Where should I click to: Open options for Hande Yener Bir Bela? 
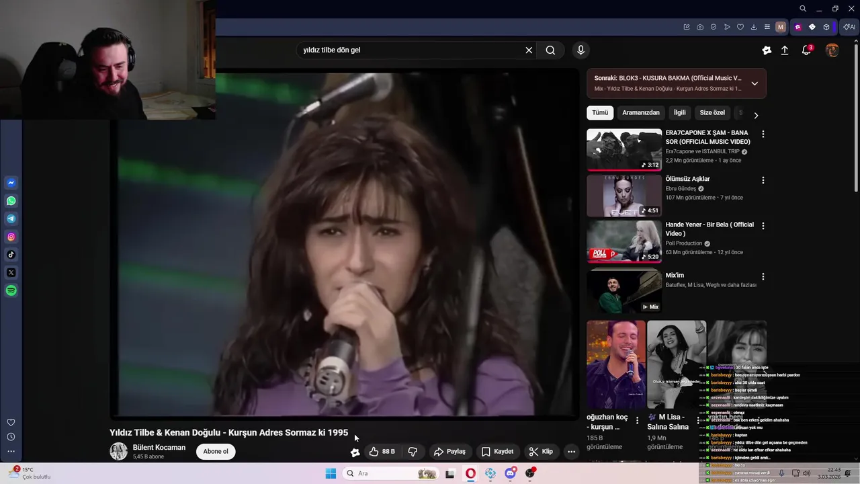(763, 226)
